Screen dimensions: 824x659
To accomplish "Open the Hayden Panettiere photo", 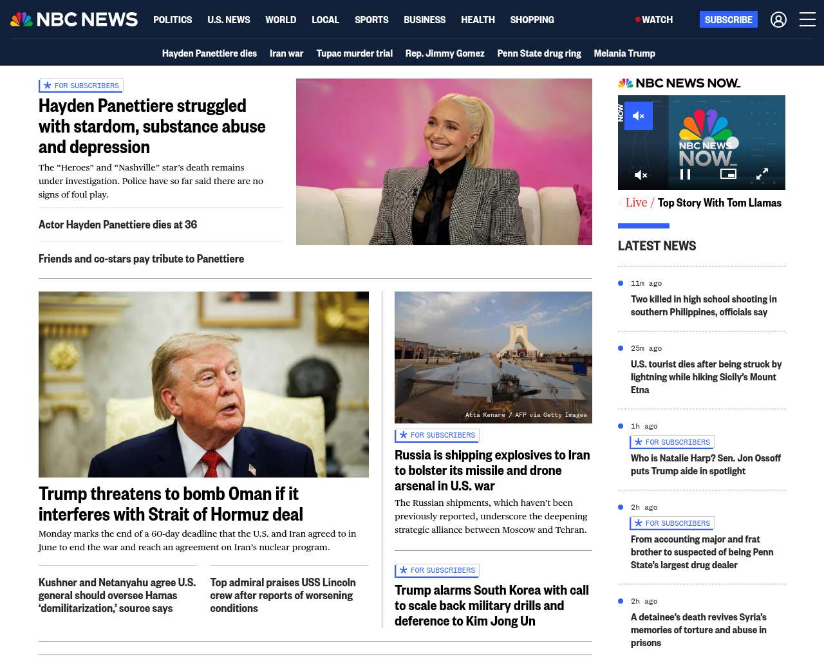I will click(444, 162).
